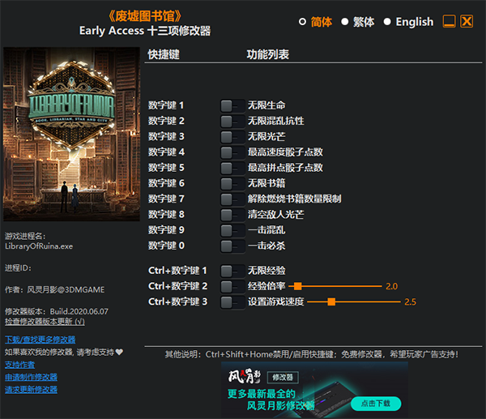Click 支持作者 link
The image size is (486, 419).
click(19, 365)
